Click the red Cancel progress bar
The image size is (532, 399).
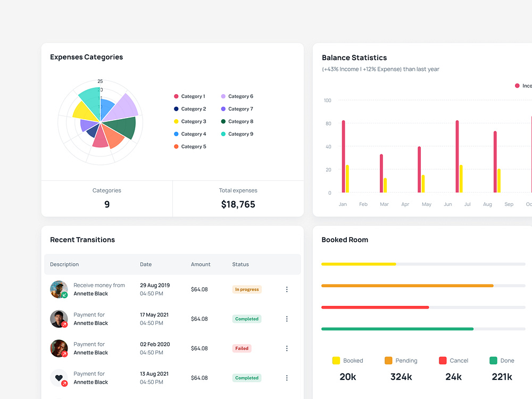coord(375,307)
